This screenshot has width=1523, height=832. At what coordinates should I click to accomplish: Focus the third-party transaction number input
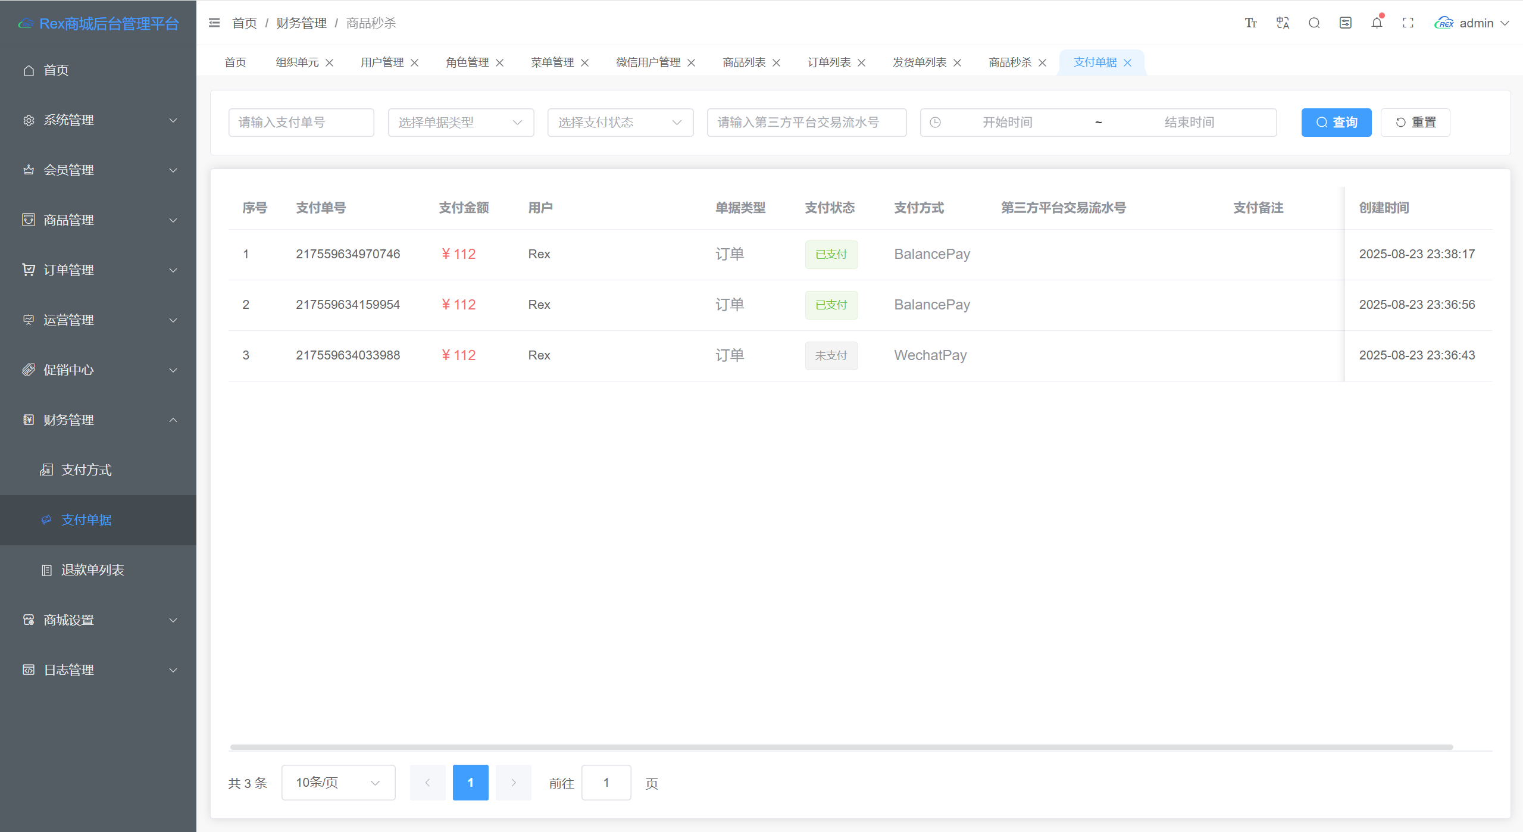(x=806, y=123)
